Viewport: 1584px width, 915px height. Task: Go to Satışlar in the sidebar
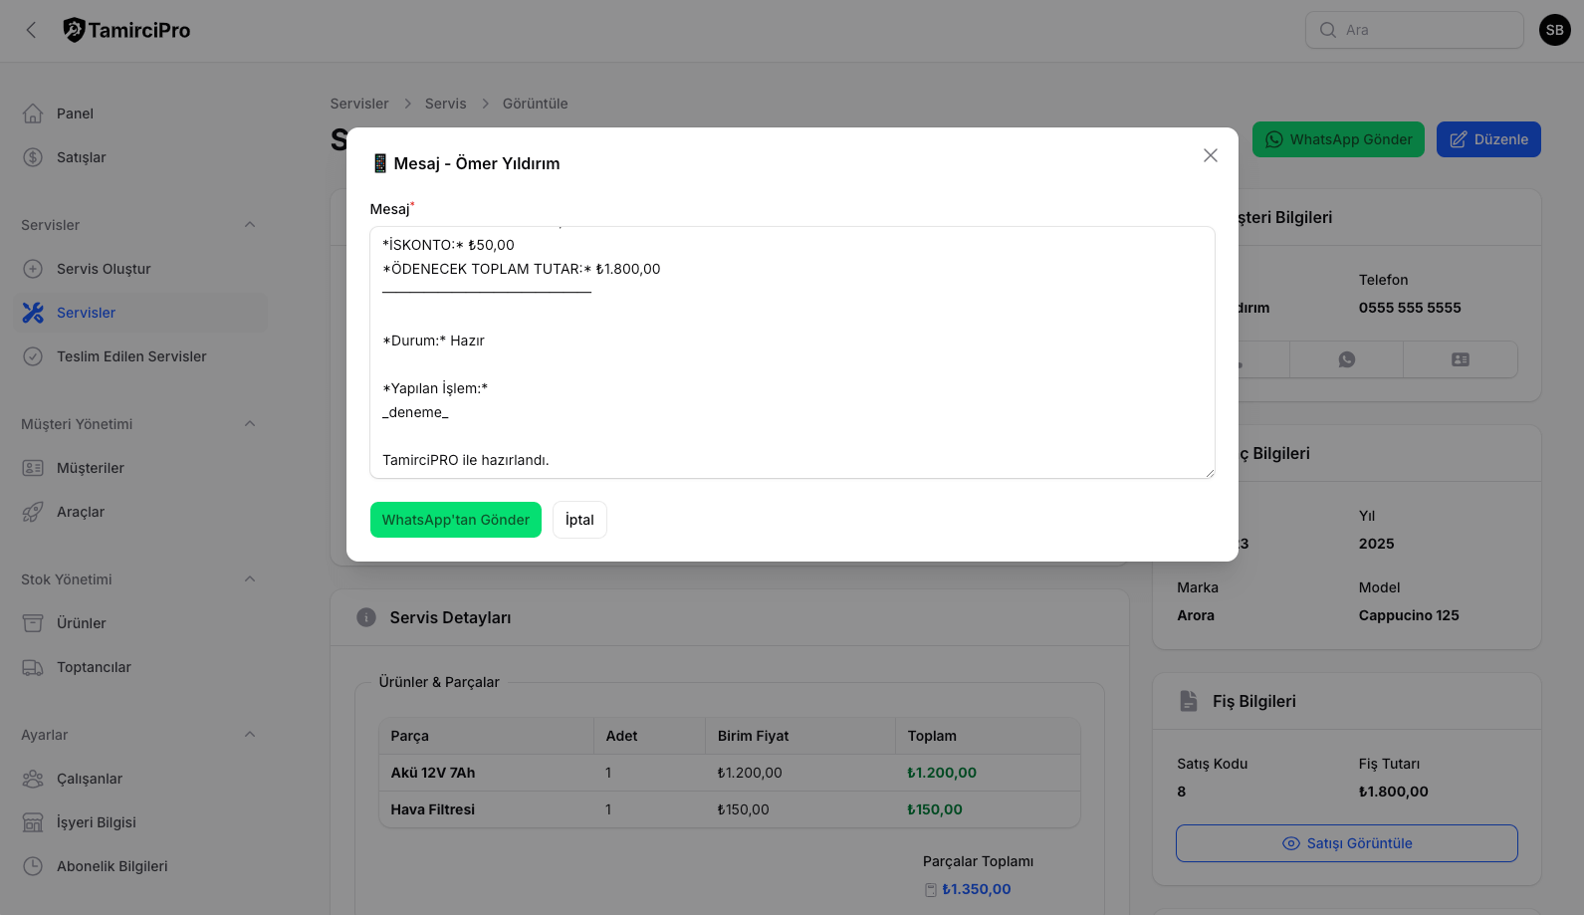81,157
